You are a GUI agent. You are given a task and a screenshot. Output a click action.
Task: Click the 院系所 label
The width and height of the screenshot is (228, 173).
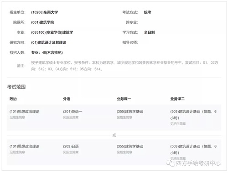19,22
